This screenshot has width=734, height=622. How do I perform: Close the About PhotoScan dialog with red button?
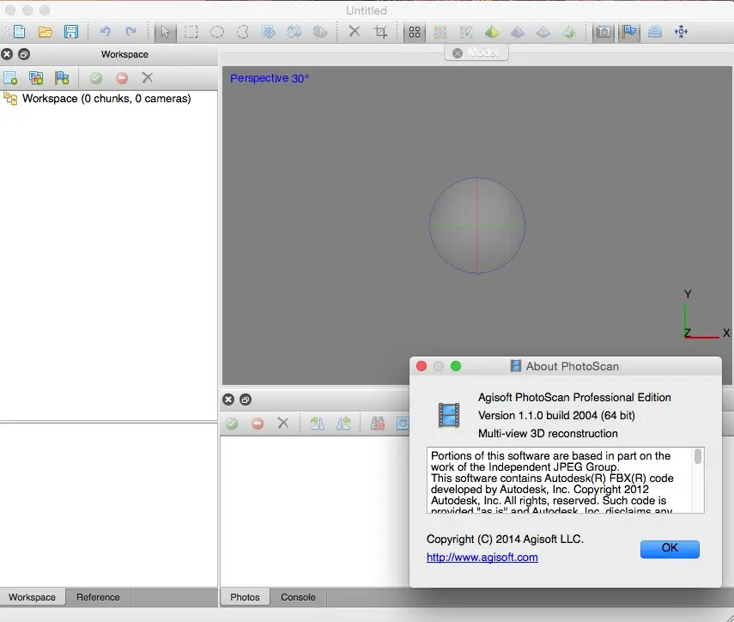coord(422,366)
